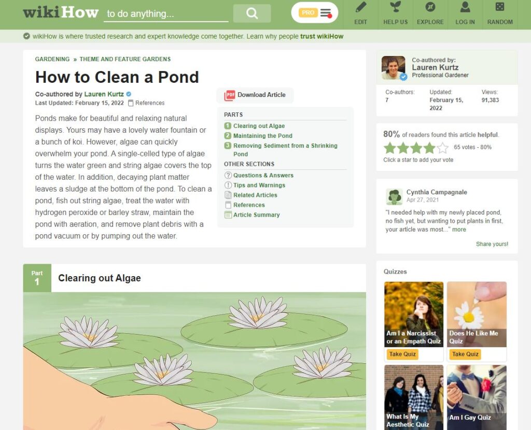The image size is (531, 430).
Task: Open the Explore compass icon
Action: [430, 7]
